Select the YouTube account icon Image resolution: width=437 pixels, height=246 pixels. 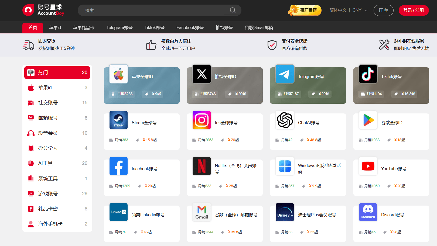pyautogui.click(x=368, y=166)
